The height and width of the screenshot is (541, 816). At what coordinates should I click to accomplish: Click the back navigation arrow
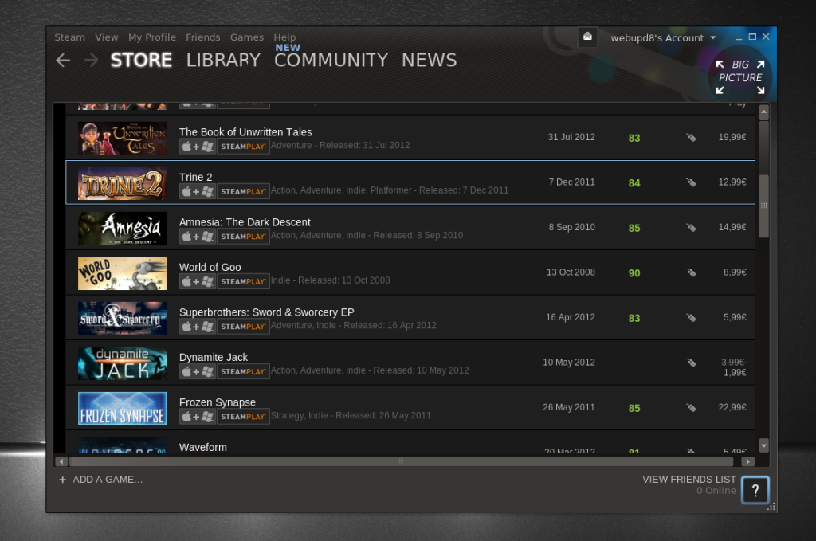(x=63, y=61)
